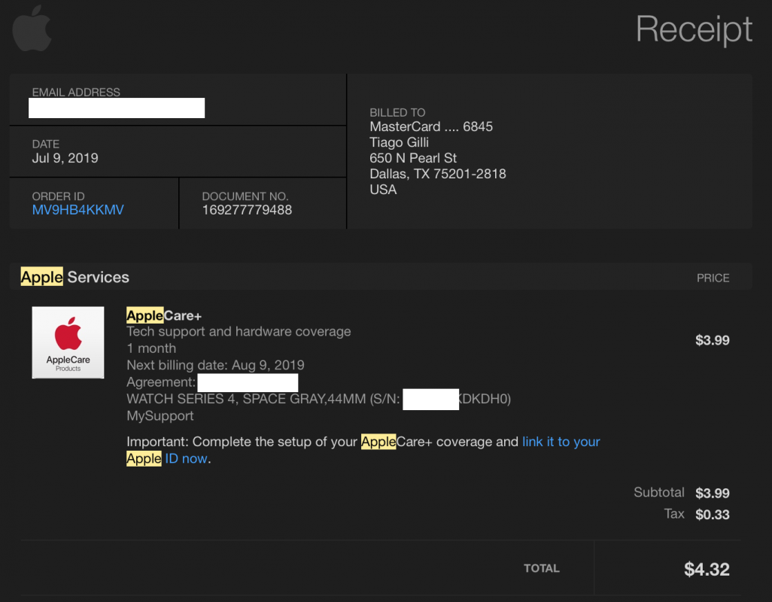
Task: Click the redacted Agreement number
Action: click(248, 382)
